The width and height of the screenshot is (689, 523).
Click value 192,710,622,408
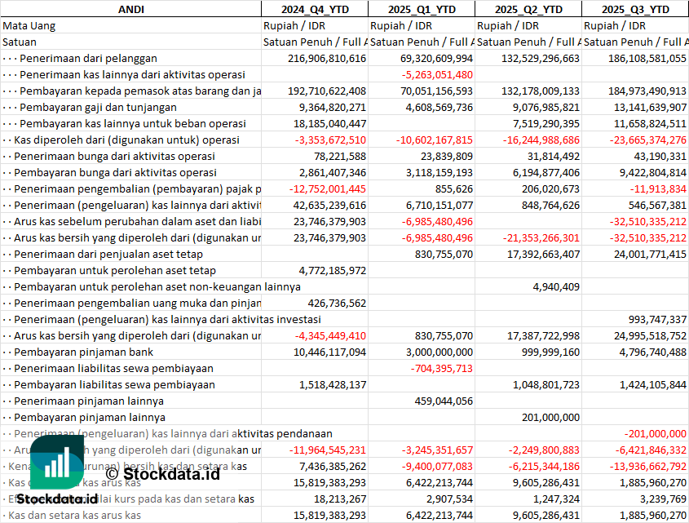tap(327, 91)
